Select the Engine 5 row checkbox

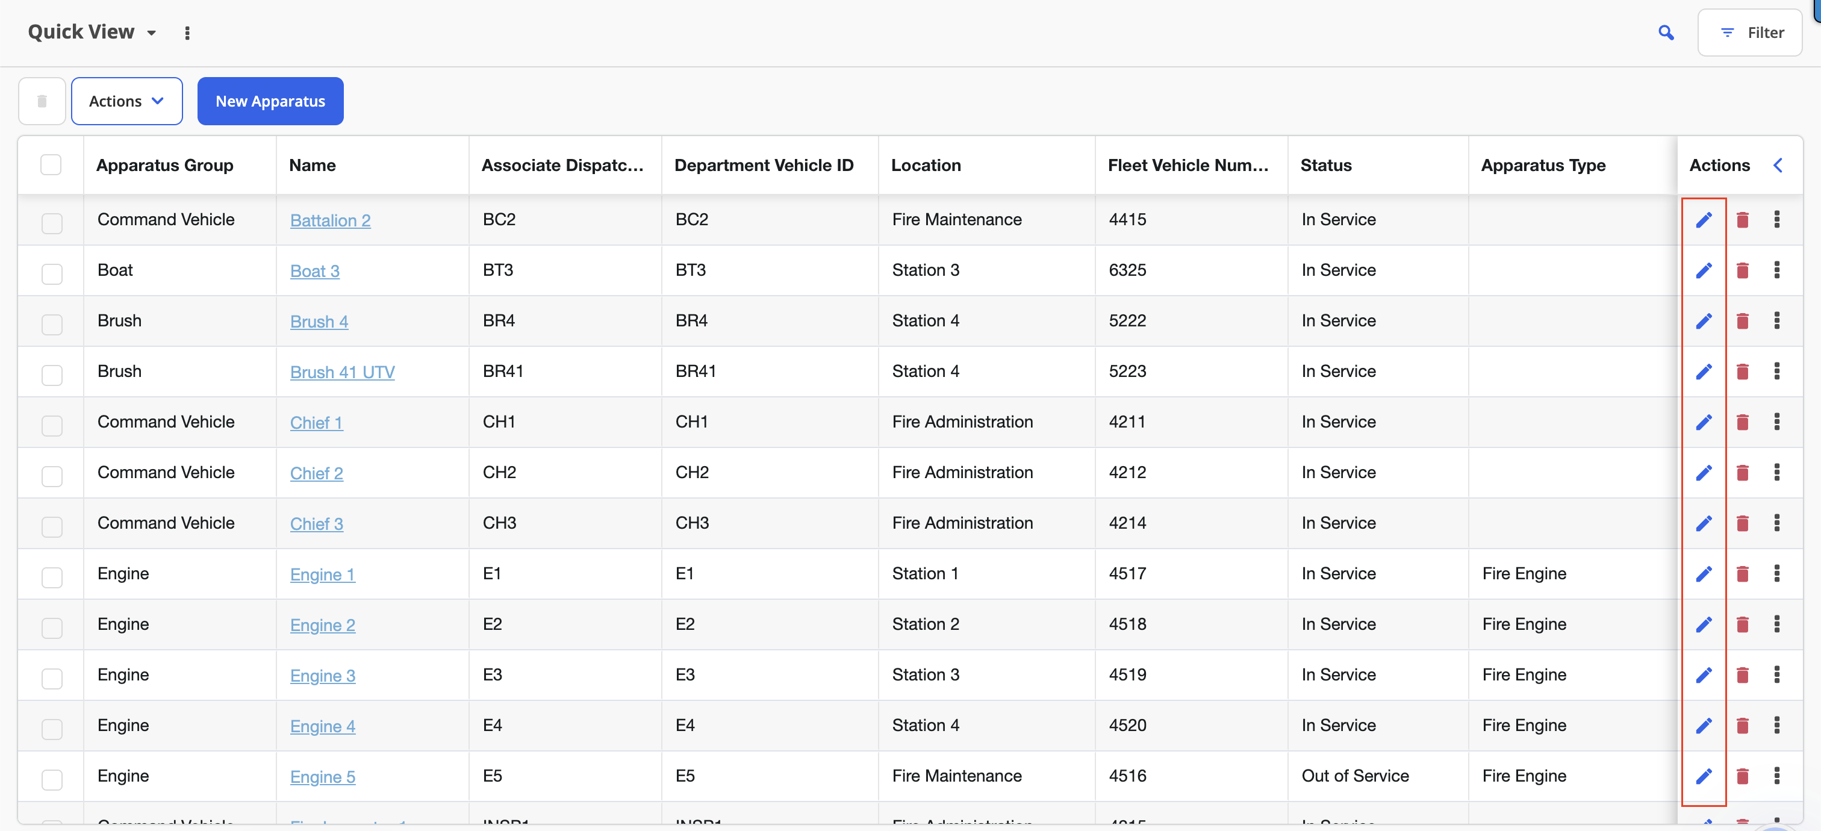[52, 779]
